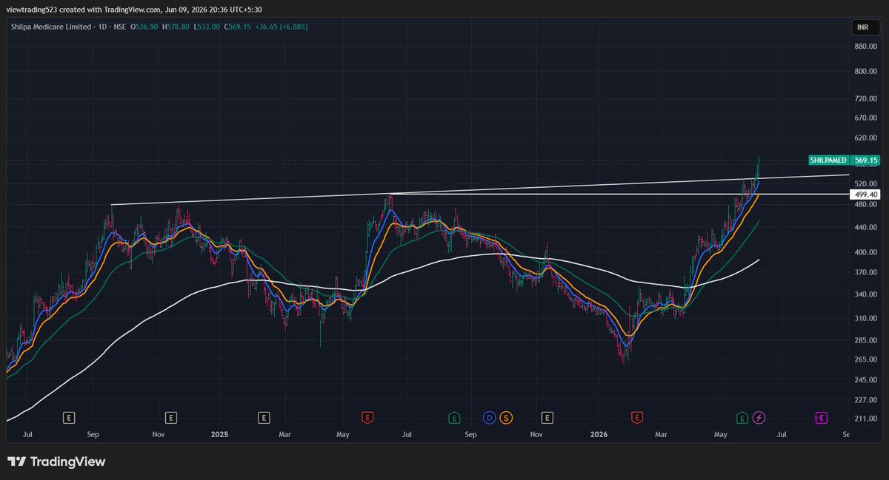Click the 569.15 current price label

pos(866,160)
